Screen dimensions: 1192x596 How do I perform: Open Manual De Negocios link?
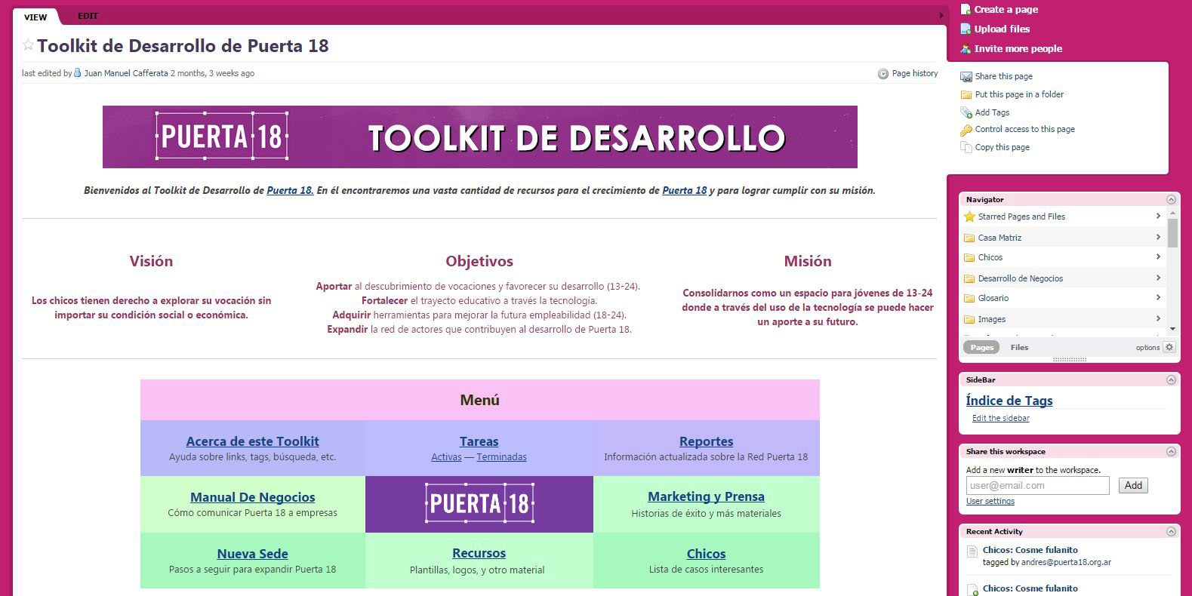point(252,497)
